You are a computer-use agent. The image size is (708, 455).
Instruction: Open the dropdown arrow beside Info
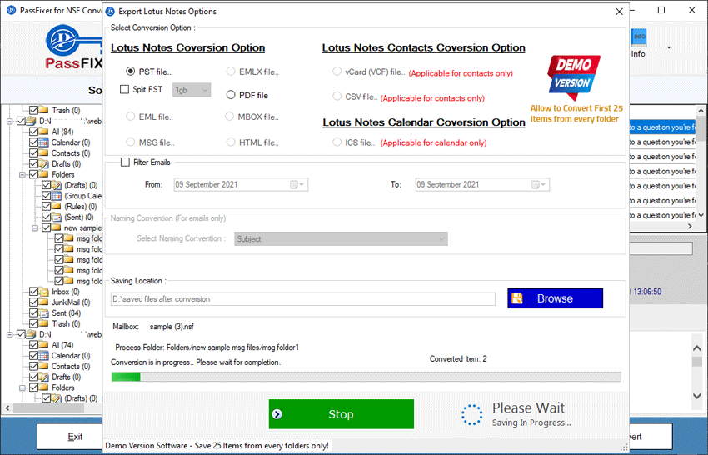tap(669, 47)
